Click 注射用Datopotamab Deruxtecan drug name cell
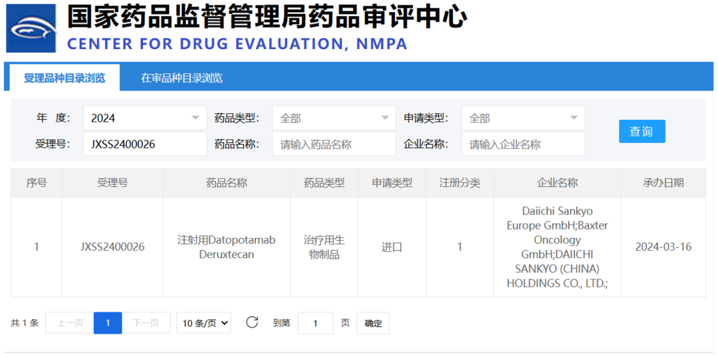 226,247
